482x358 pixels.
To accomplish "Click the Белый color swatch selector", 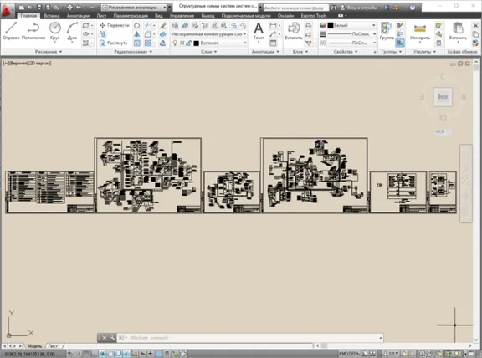I will pyautogui.click(x=351, y=25).
